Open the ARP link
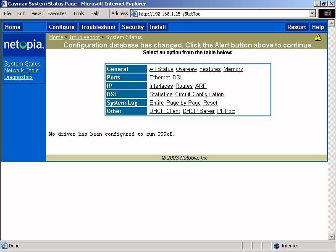The height and width of the screenshot is (252, 336). click(x=201, y=86)
